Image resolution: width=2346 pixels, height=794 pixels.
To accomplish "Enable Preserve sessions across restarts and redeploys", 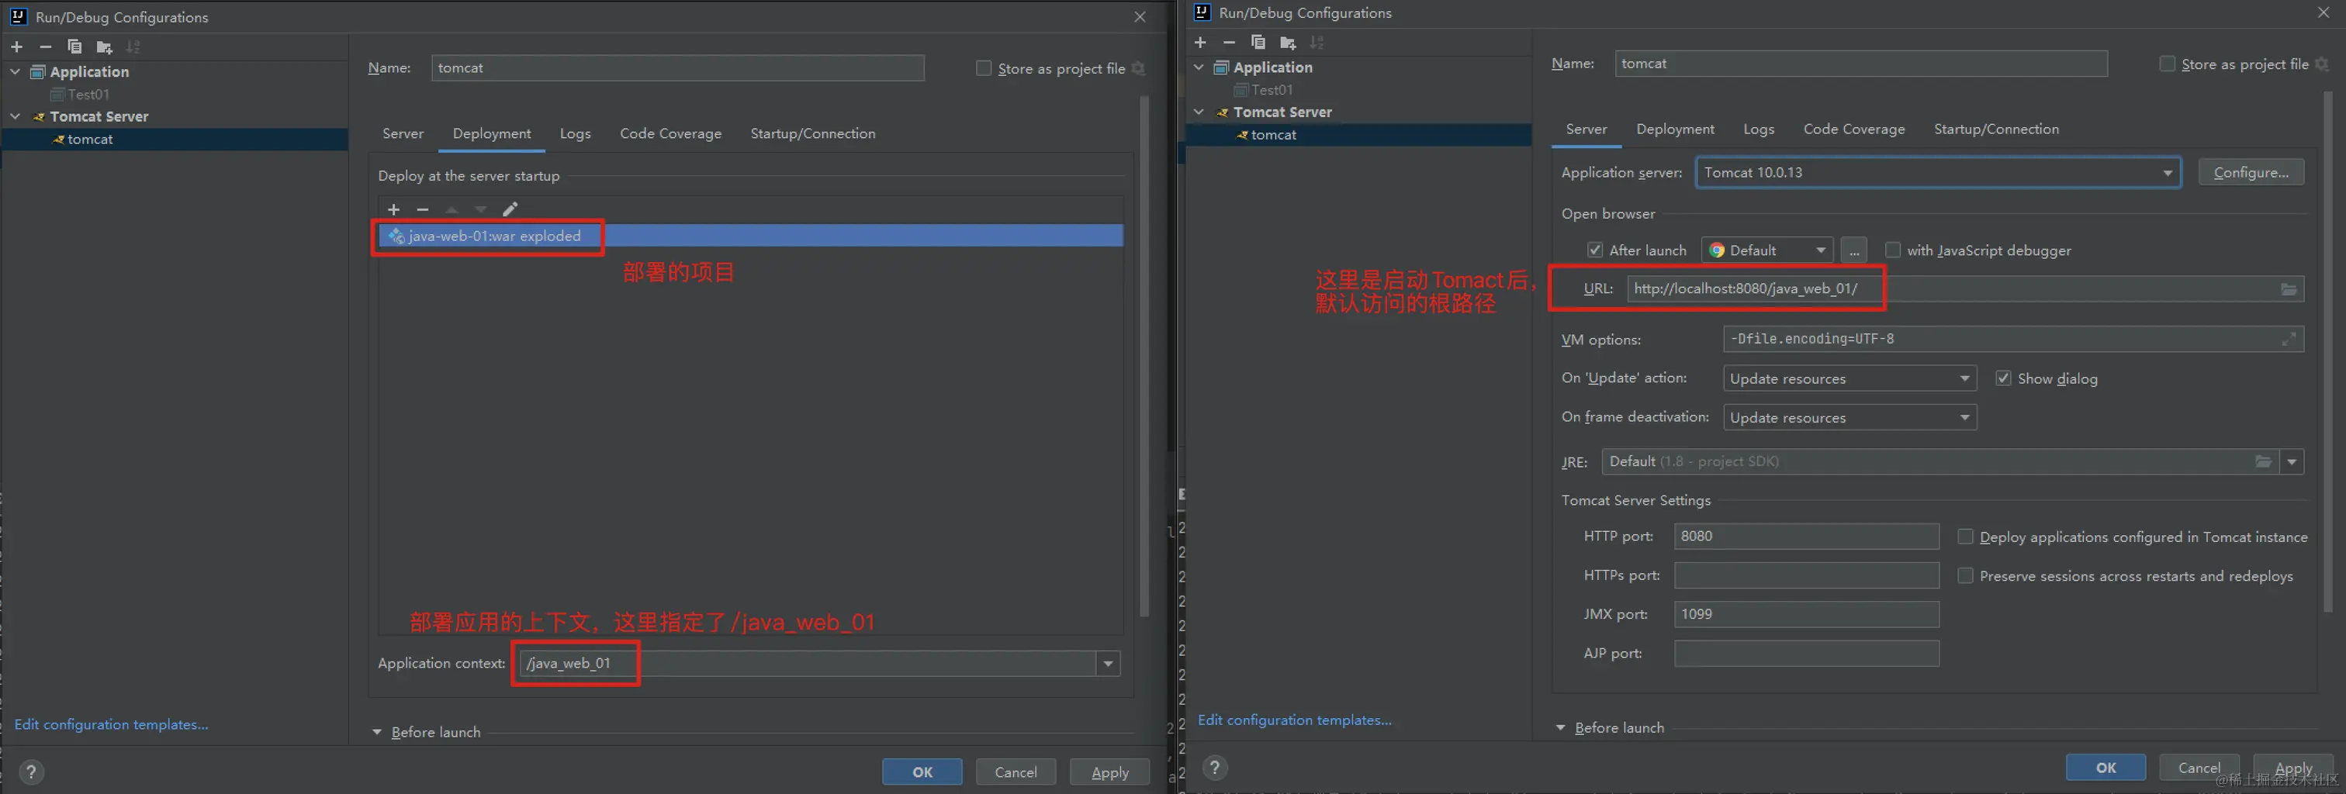I will click(1965, 575).
